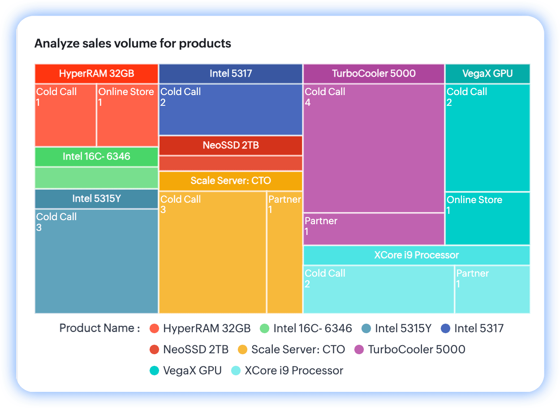Click HyperRAM 32GB Cold Call tile
560x408 pixels.
pyautogui.click(x=65, y=115)
